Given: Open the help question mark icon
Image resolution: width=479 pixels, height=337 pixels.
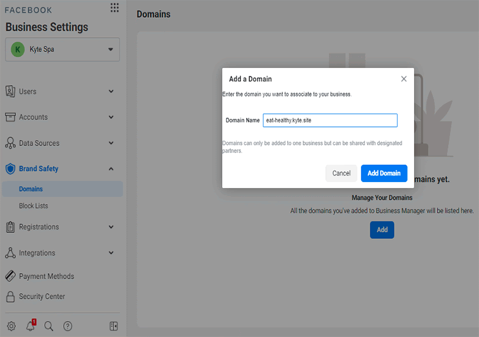Looking at the screenshot, I should click(x=67, y=326).
